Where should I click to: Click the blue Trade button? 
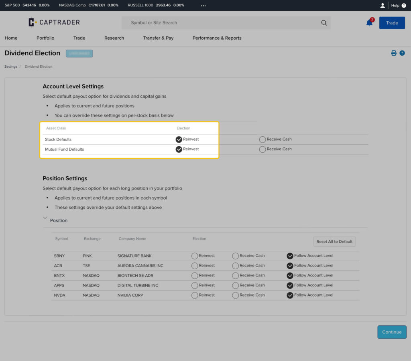[392, 23]
